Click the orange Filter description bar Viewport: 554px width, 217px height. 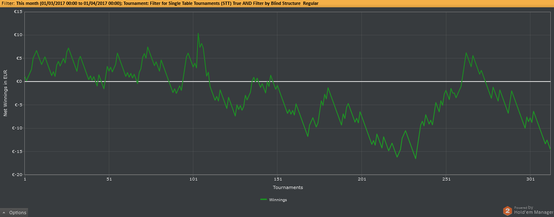click(x=277, y=3)
